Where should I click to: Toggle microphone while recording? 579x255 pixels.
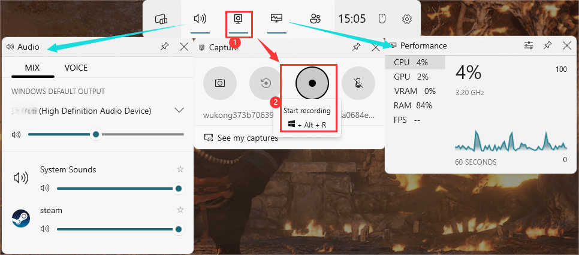tap(358, 83)
